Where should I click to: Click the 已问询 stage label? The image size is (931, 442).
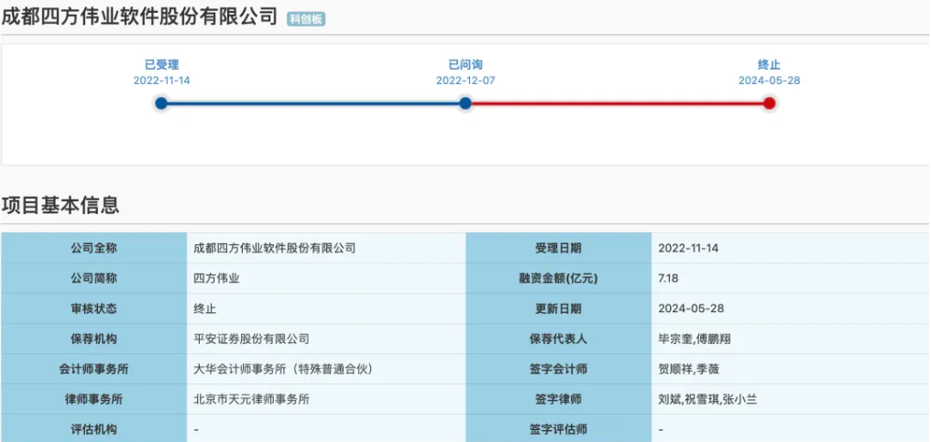[x=465, y=65]
